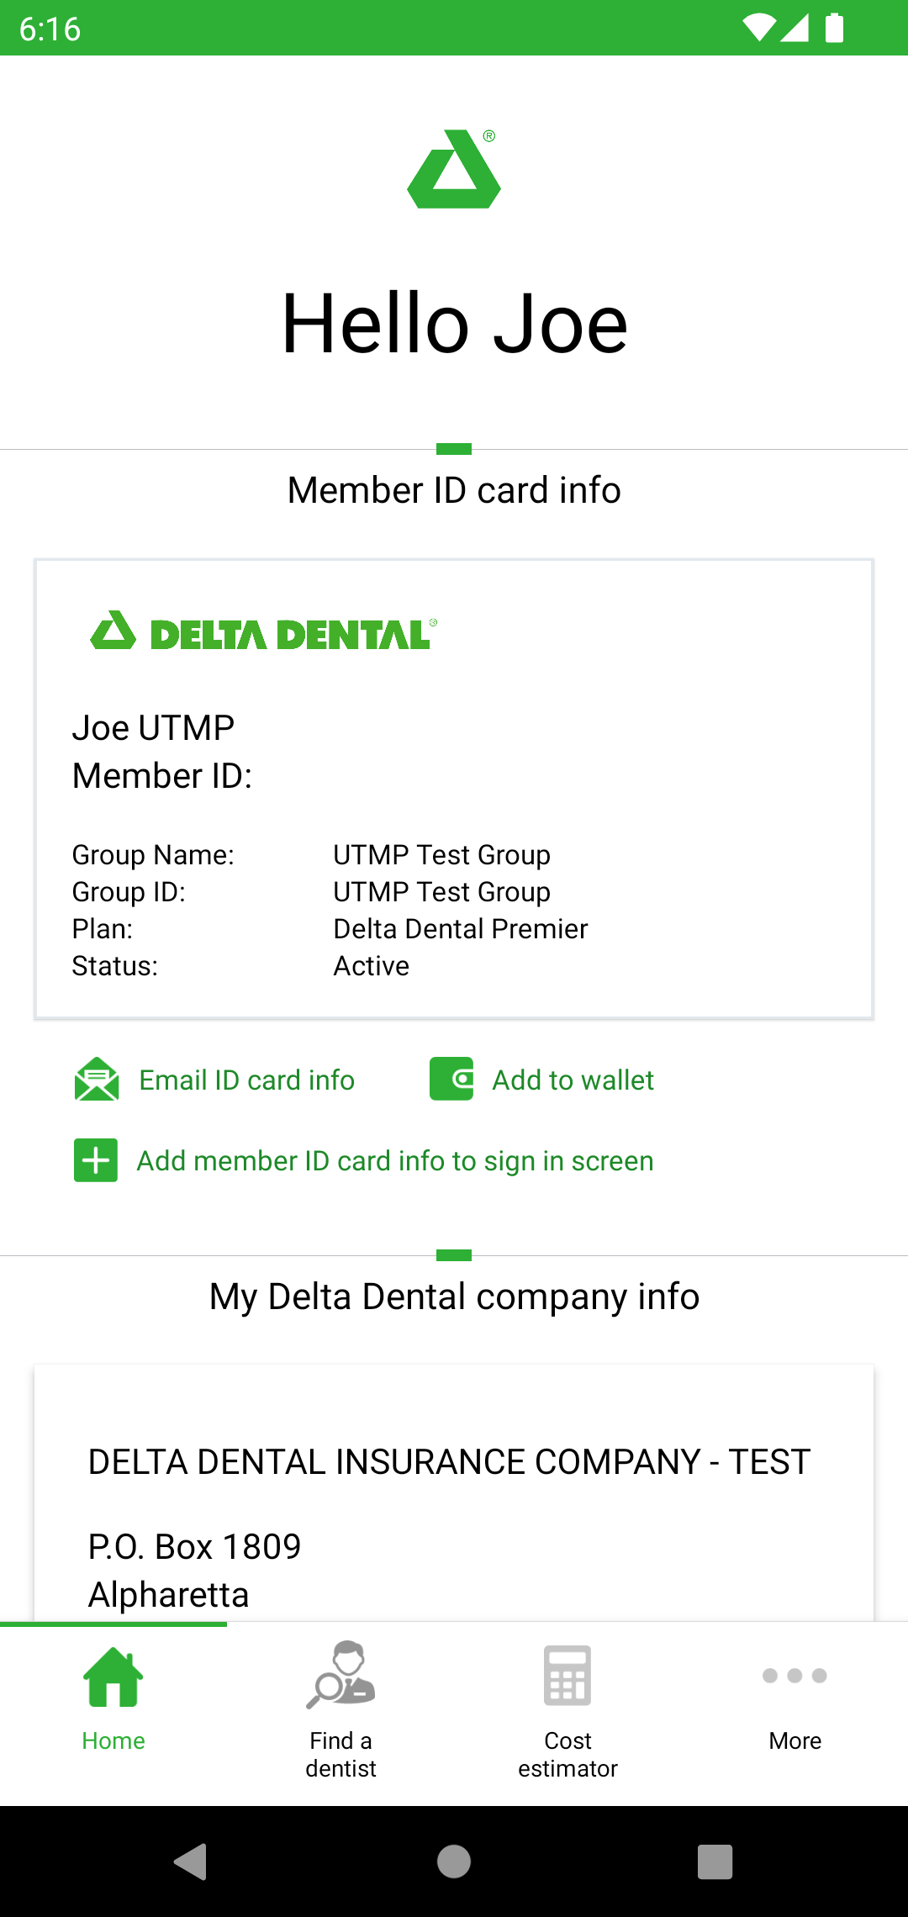Tap the Android recent apps square button
The height and width of the screenshot is (1917, 908).
(x=715, y=1862)
